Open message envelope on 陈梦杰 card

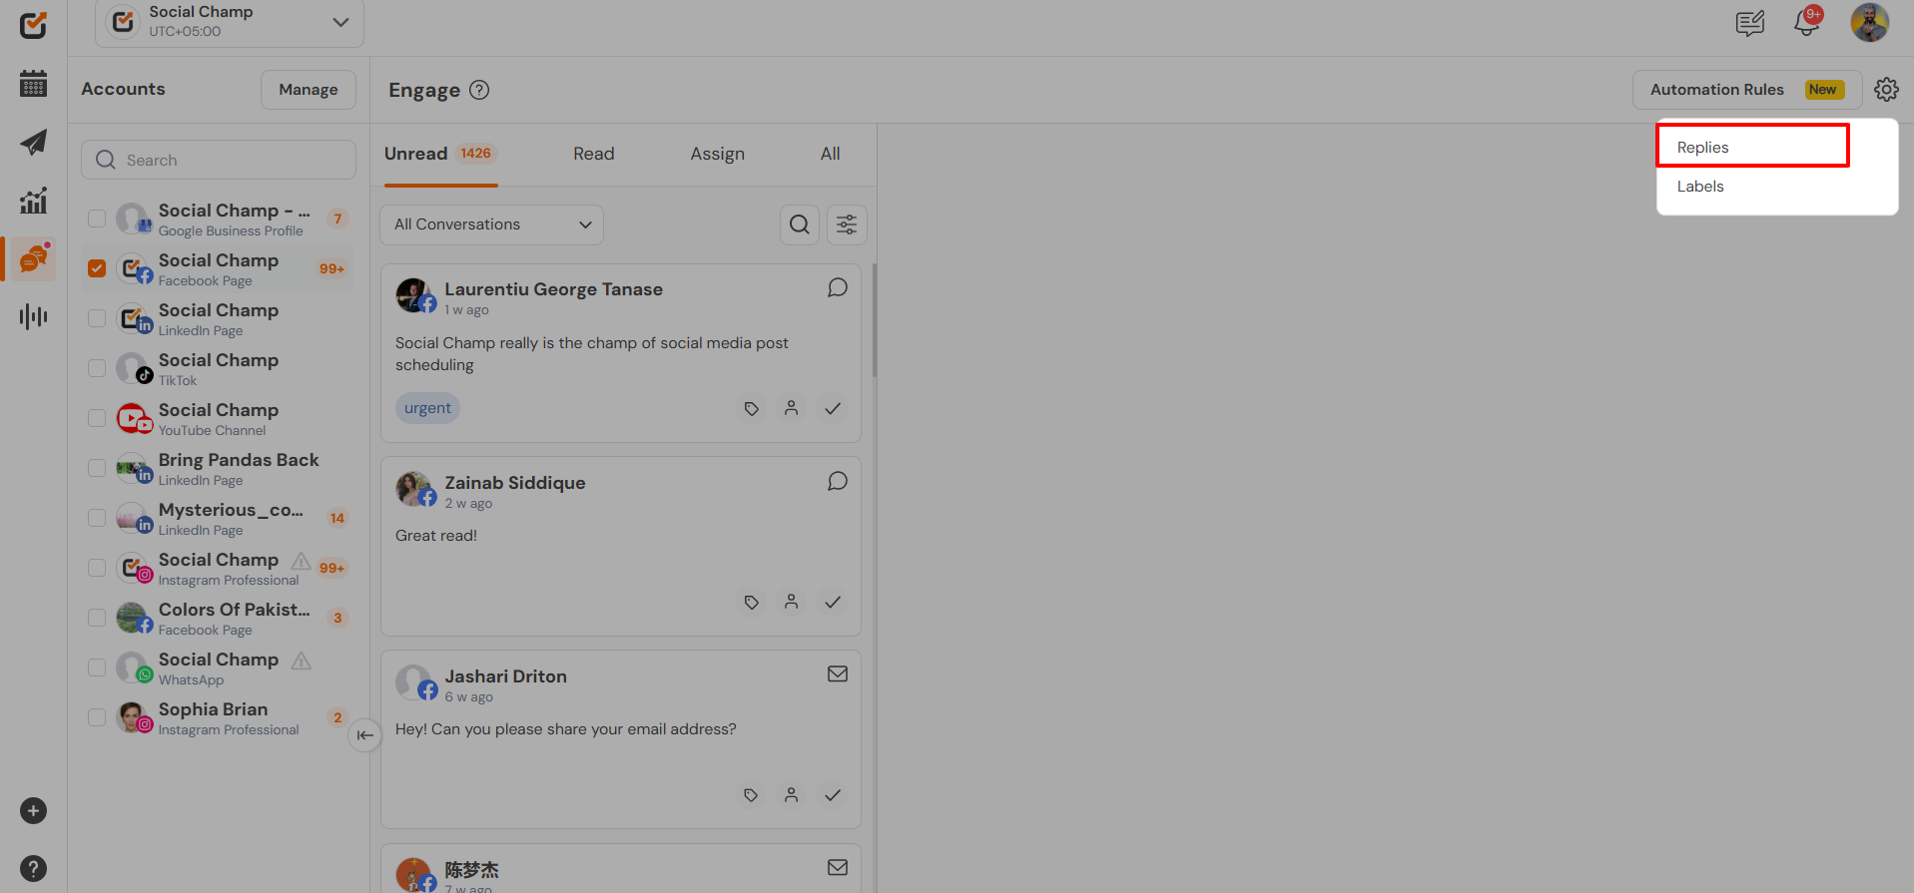(838, 867)
